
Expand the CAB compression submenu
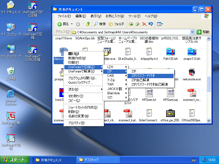coord(115,76)
